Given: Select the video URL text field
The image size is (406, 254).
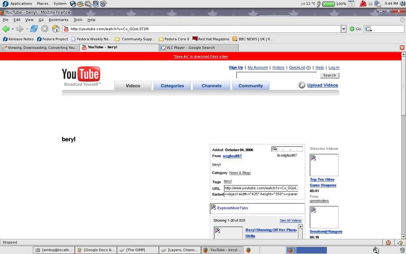Looking at the screenshot, I should tap(261, 188).
